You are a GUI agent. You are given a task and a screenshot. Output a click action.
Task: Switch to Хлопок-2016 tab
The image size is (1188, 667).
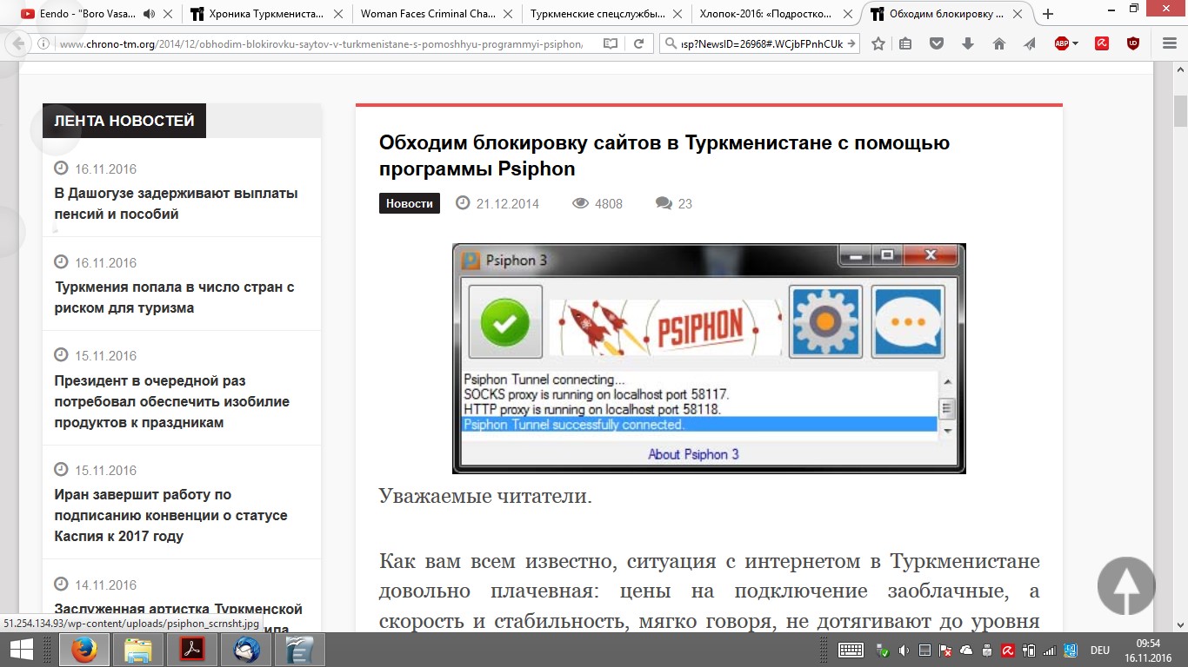point(767,14)
